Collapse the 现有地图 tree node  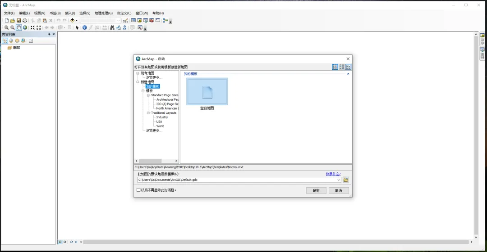point(138,73)
